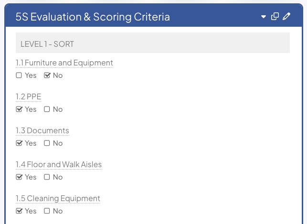Open the caret dropdown in panel header
The image size is (307, 224).
pyautogui.click(x=263, y=17)
